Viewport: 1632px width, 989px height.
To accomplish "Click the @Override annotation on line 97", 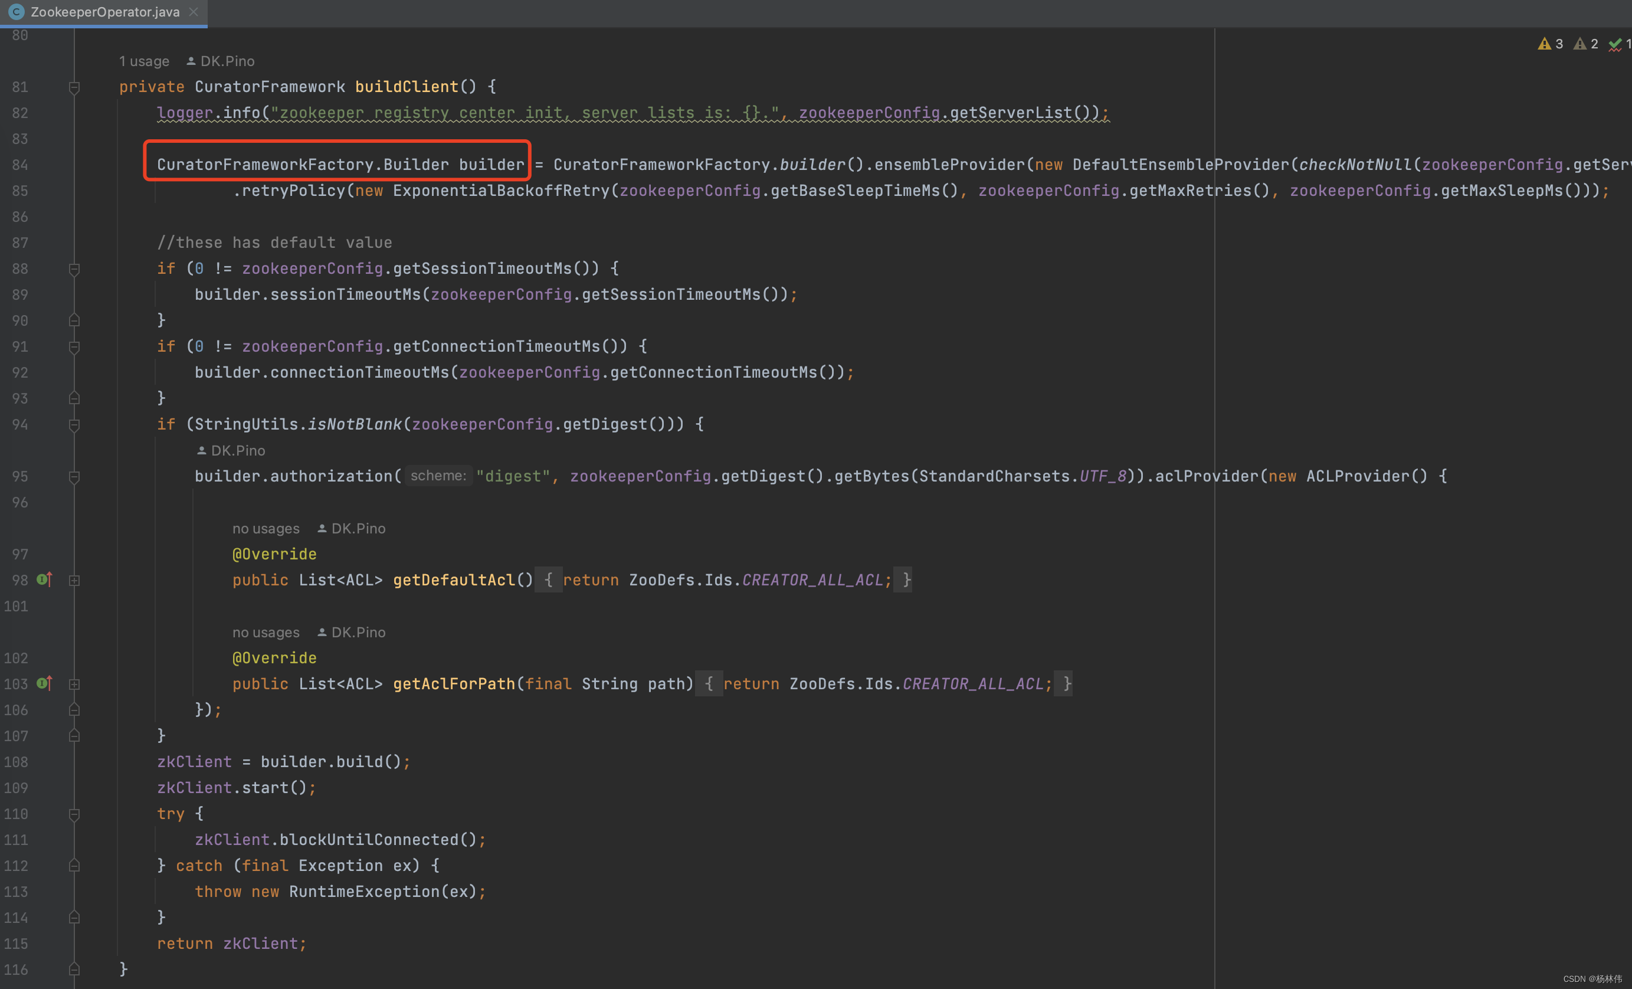I will [x=274, y=554].
